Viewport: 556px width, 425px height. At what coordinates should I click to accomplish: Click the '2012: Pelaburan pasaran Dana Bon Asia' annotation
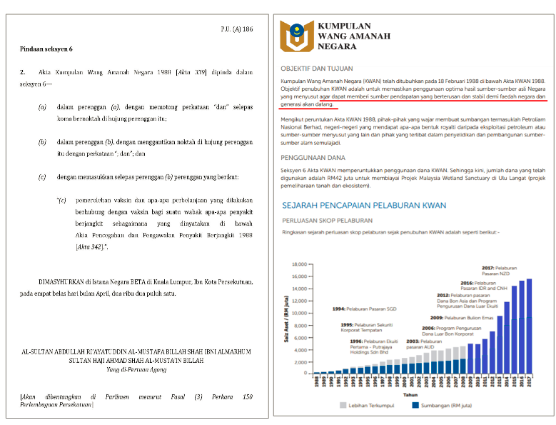tap(467, 301)
